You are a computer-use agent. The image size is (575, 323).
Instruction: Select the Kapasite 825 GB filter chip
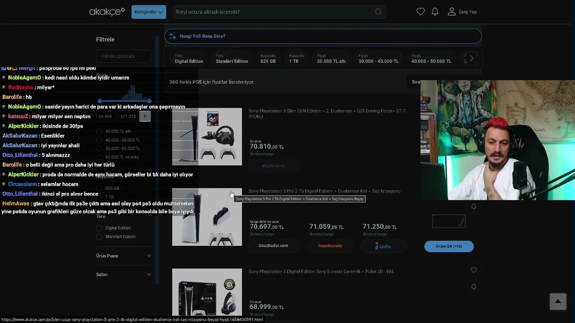(268, 59)
